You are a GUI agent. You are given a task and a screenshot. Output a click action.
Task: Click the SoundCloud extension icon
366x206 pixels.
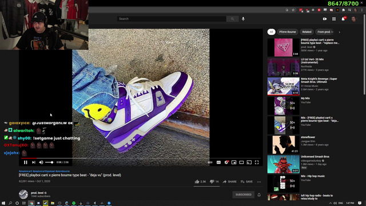(x=337, y=10)
